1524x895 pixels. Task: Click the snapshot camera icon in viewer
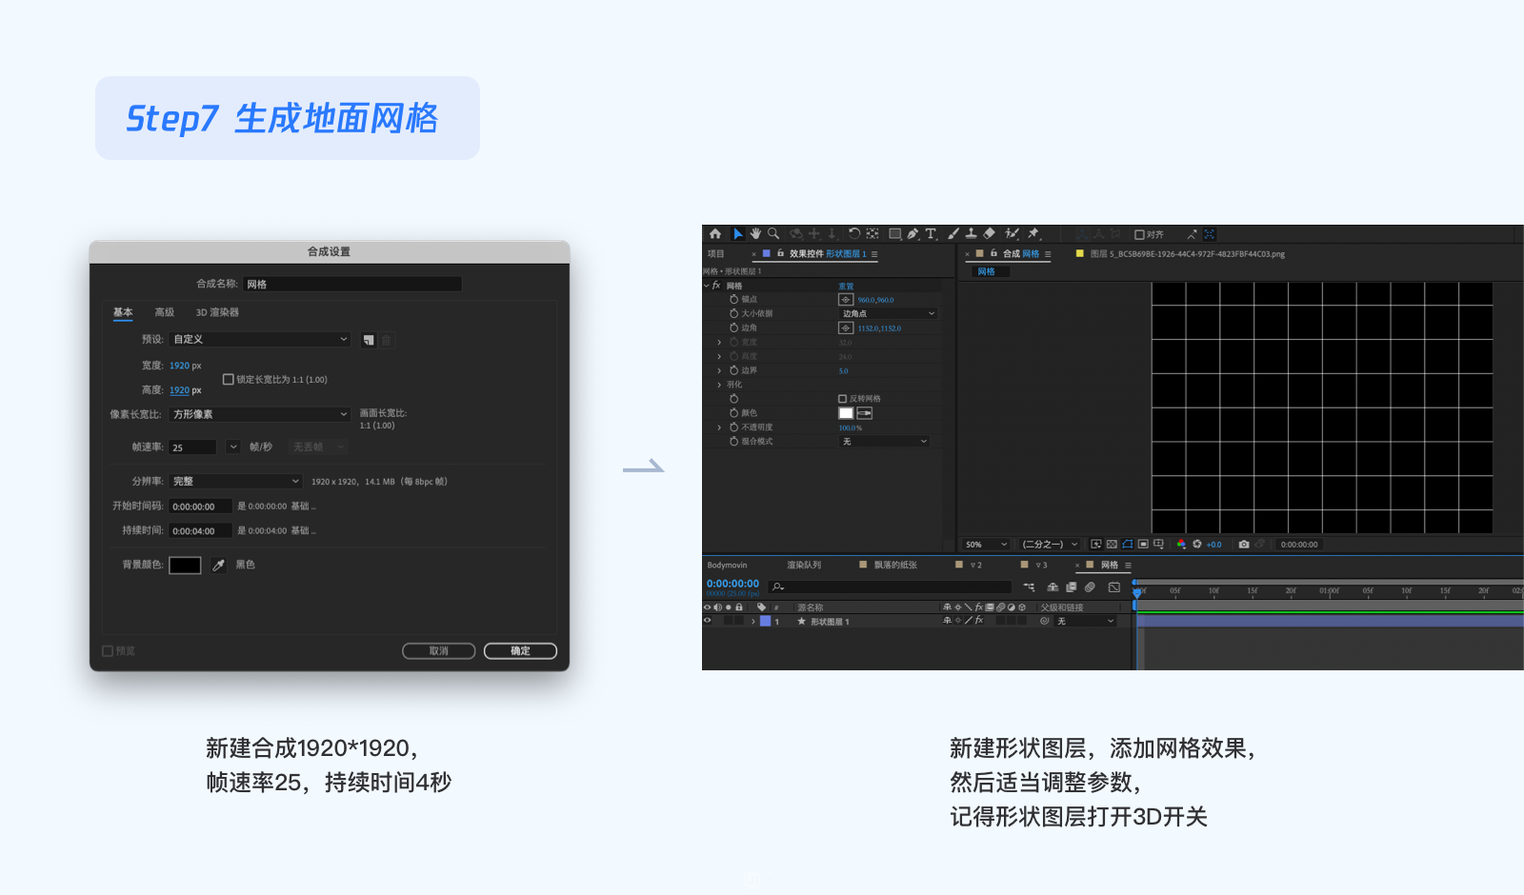[1244, 545]
